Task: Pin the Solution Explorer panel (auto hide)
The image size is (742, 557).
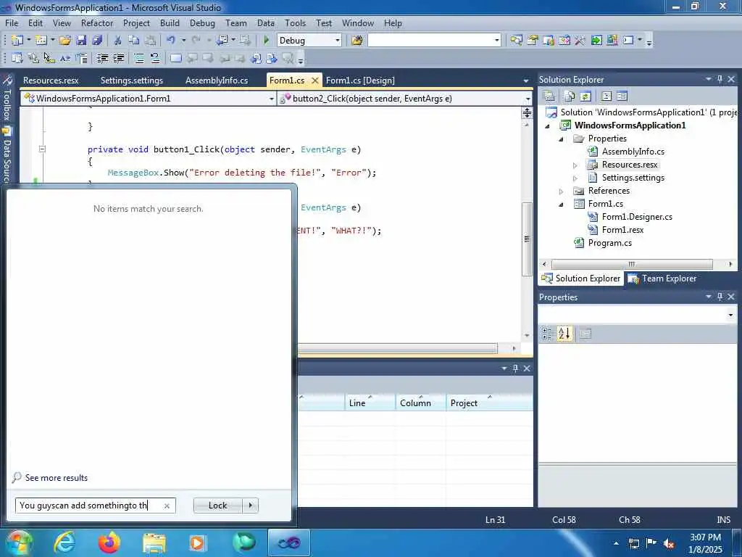Action: [720, 80]
